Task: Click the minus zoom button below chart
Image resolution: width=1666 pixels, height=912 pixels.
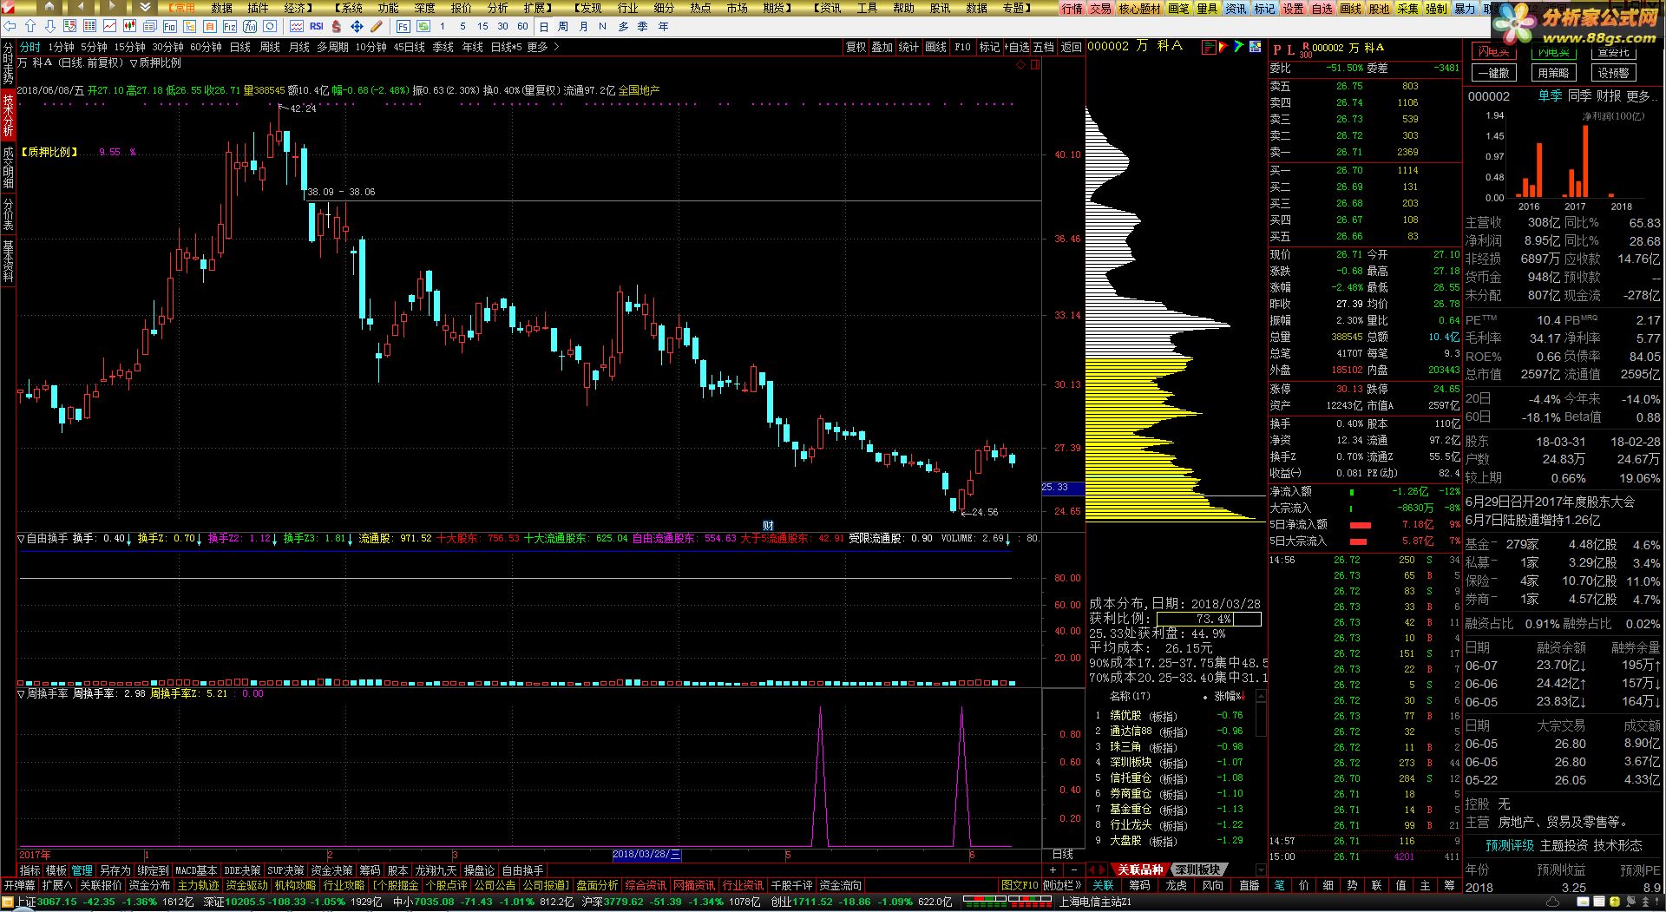Action: [1074, 869]
